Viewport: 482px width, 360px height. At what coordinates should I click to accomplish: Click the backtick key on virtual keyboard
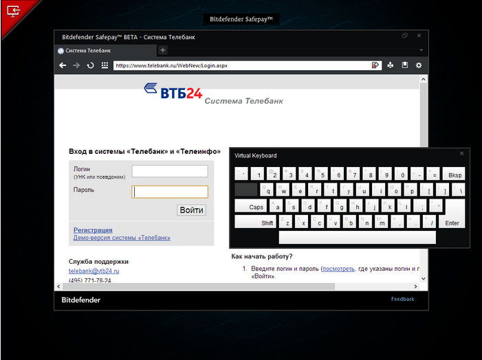[241, 174]
